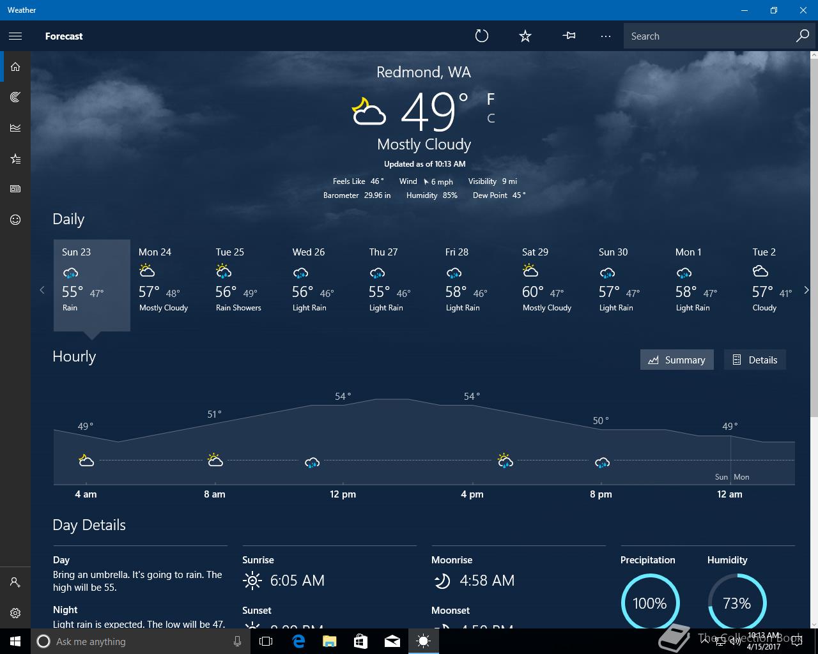The image size is (818, 654).
Task: Click the Weather app taskbar icon
Action: click(x=424, y=641)
